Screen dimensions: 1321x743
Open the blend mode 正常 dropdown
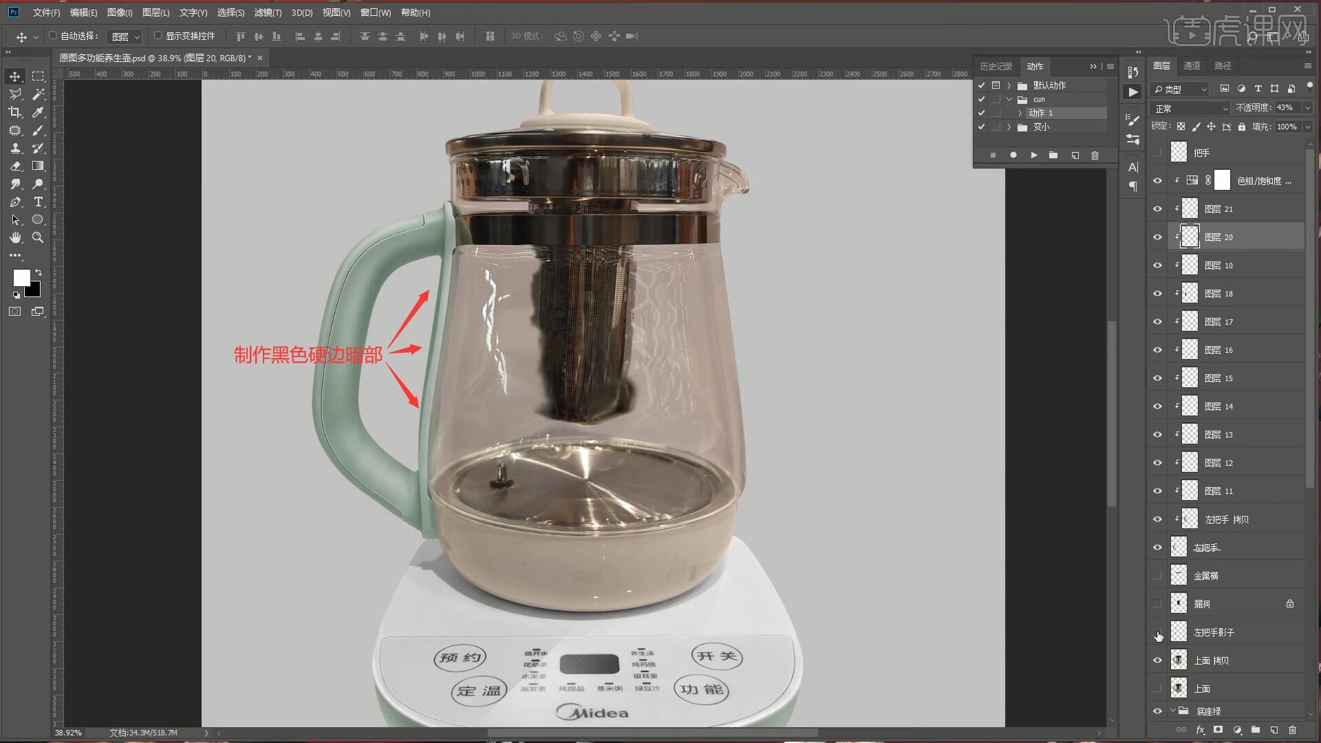click(x=1190, y=109)
